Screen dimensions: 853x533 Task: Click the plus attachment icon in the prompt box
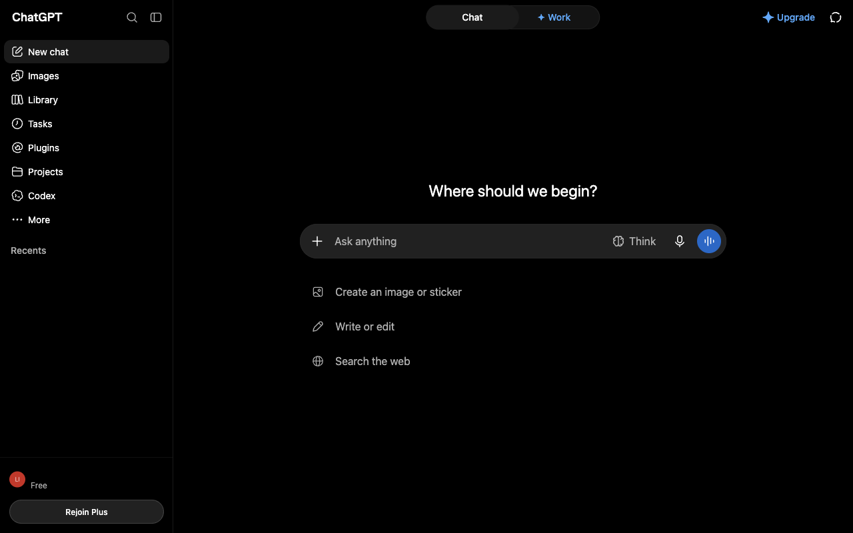click(x=317, y=241)
